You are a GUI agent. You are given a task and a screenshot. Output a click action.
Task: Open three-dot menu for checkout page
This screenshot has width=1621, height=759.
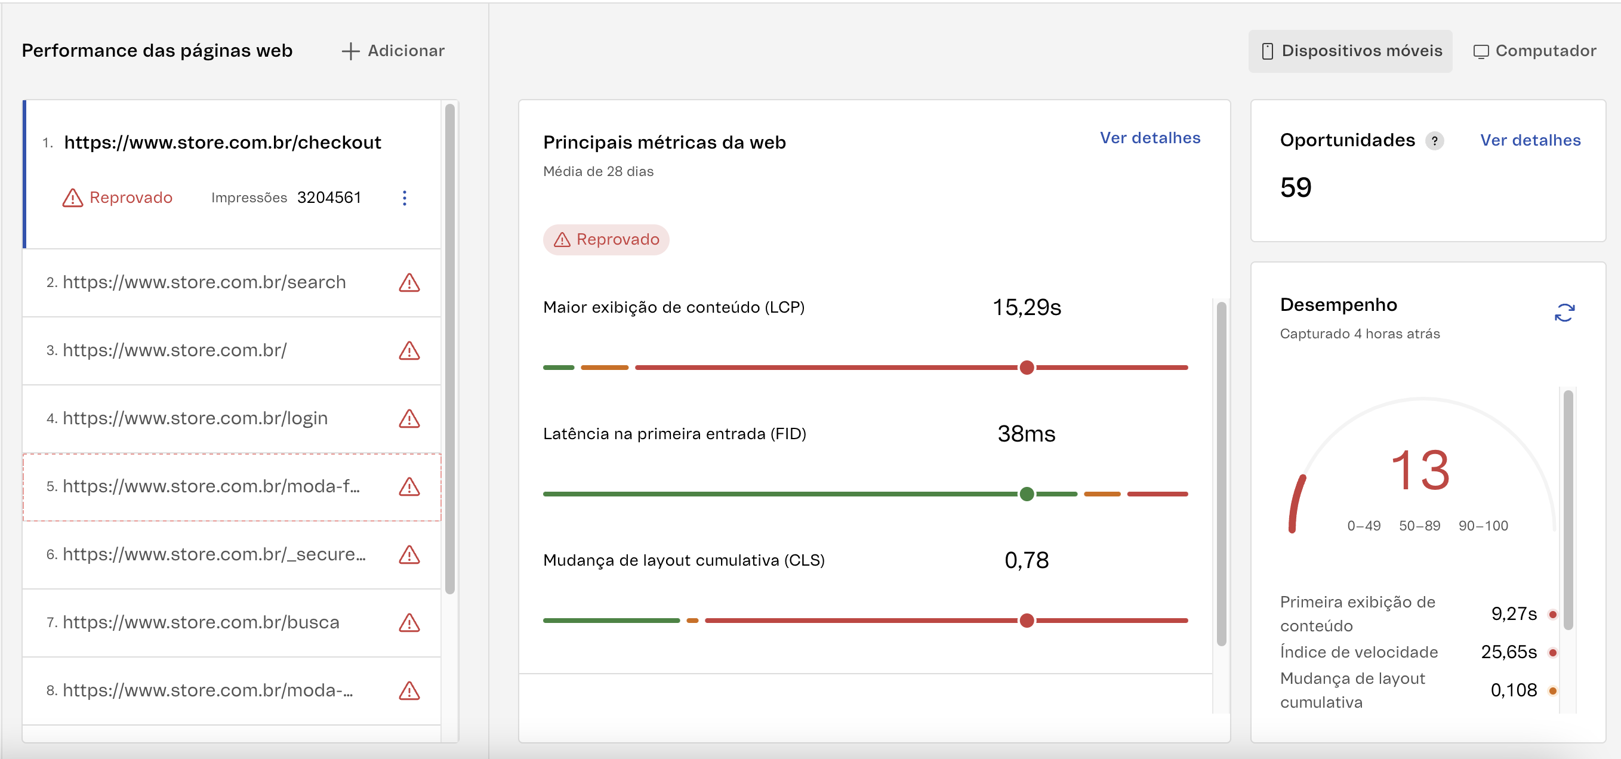click(x=405, y=198)
